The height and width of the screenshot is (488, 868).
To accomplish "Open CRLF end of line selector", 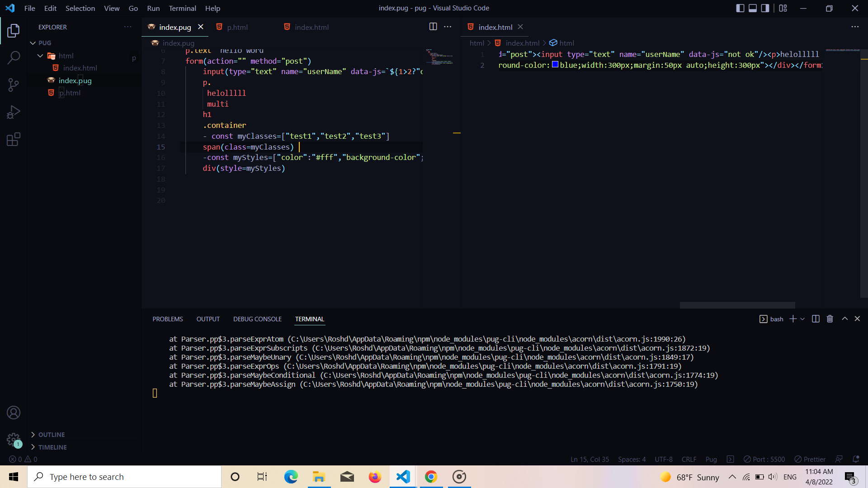I will (x=689, y=459).
